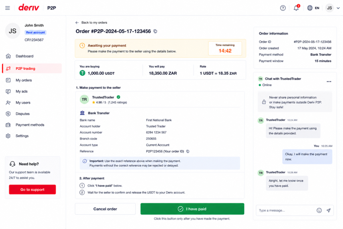Click the help question mark icon
Viewport: 343px width, 229px height.
click(283, 8)
